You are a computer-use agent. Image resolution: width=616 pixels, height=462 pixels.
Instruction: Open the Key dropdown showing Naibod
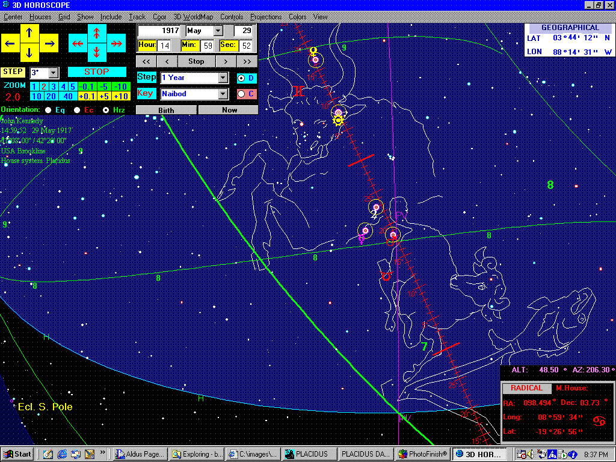223,94
